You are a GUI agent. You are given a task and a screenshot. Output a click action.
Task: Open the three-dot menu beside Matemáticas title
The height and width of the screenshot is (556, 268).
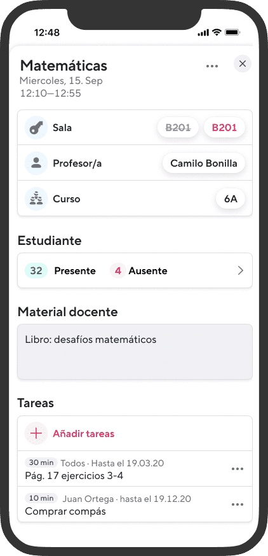[x=211, y=66]
